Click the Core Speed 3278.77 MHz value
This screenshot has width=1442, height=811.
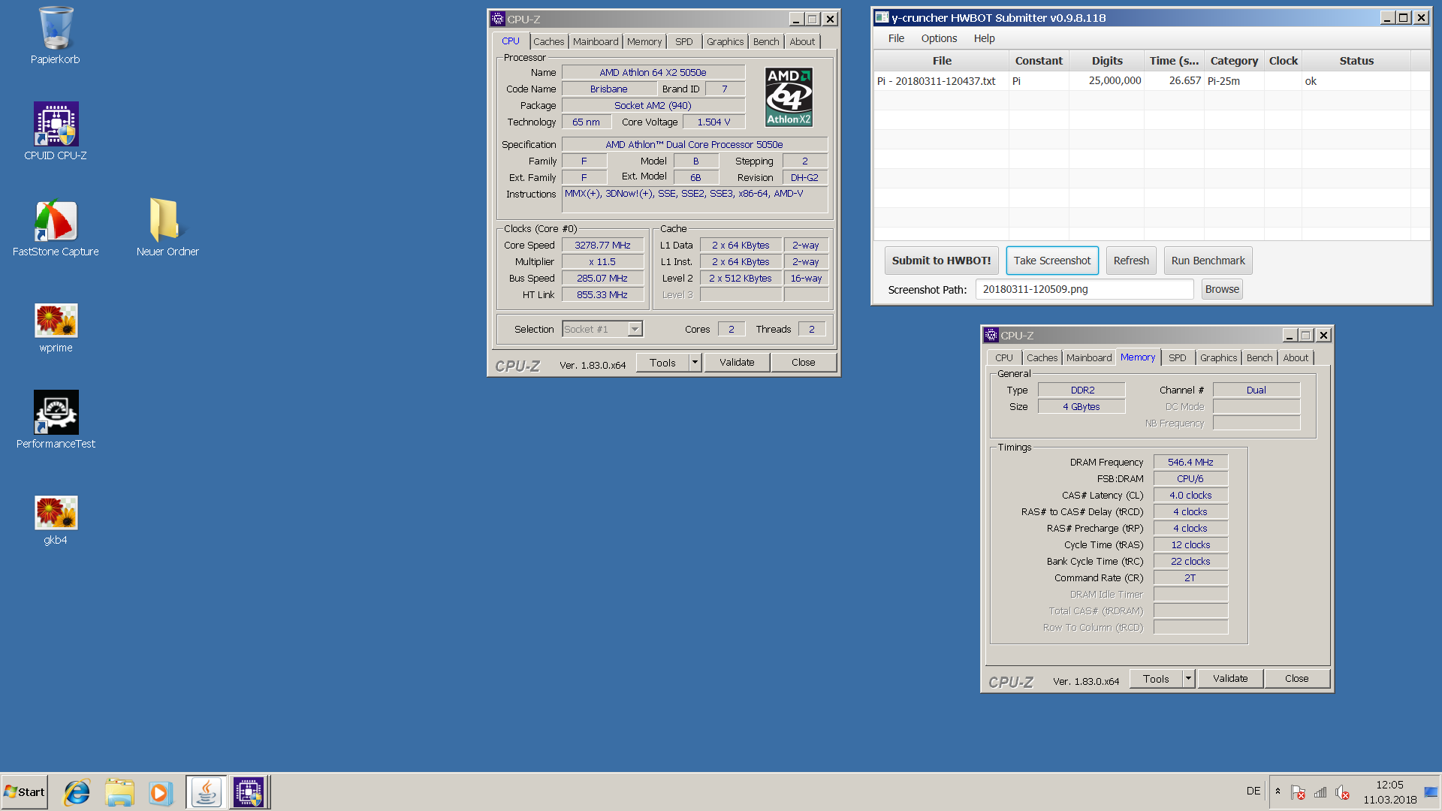click(602, 246)
